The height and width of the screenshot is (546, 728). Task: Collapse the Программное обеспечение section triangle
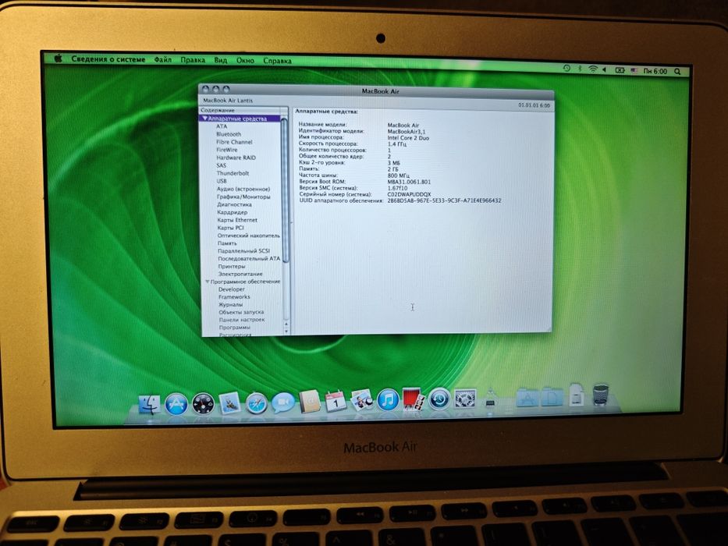(x=207, y=282)
